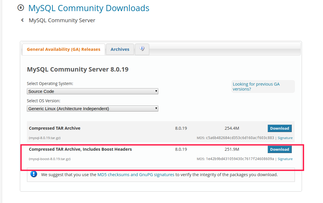
Task: Click the file name (mysql-boost-8.0.19.tar.gz)
Action: [x=50, y=159]
